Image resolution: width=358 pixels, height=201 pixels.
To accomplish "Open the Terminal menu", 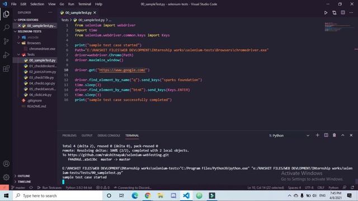I will click(84, 4).
